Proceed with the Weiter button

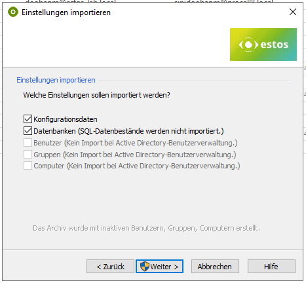(159, 267)
